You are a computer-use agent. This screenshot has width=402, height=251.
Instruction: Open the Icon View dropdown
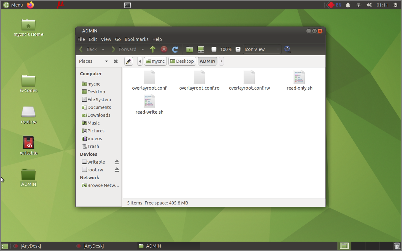262,49
